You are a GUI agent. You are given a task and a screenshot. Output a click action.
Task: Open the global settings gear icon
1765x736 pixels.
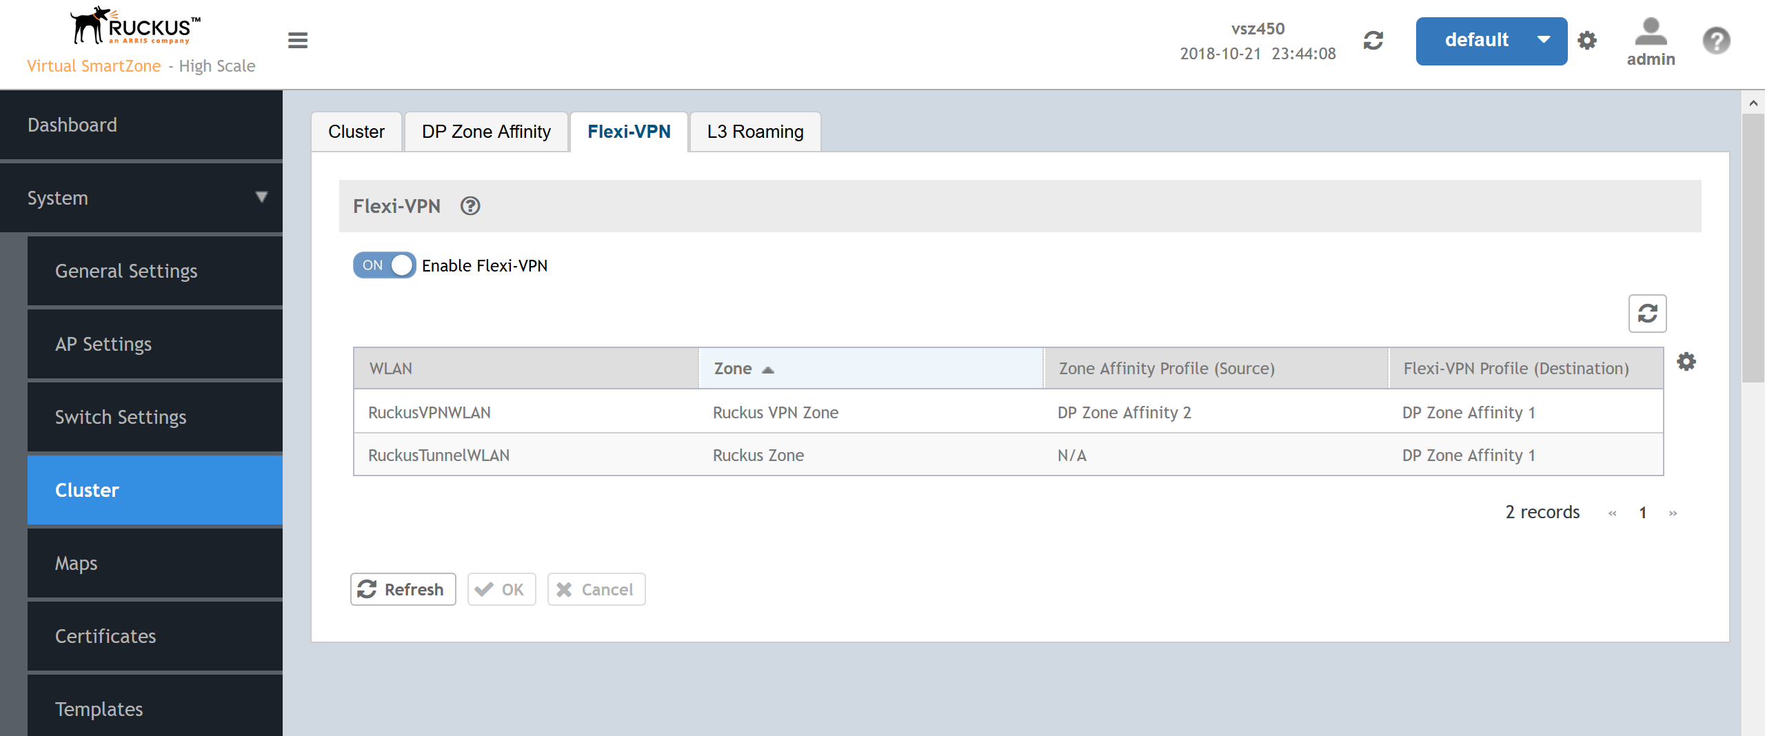(x=1587, y=41)
